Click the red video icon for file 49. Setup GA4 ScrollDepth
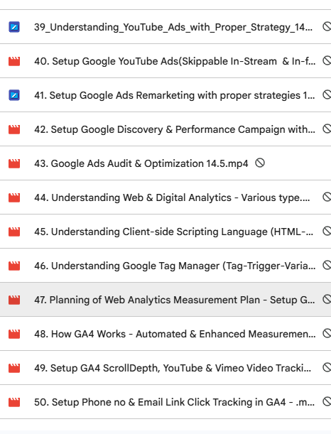This screenshot has height=434, width=331. 14,368
